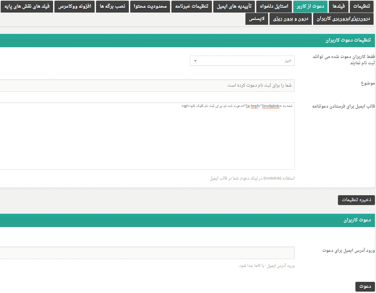The height and width of the screenshot is (293, 376).
Task: Click the ذخیره تنظیمات save button
Action: pos(356,200)
